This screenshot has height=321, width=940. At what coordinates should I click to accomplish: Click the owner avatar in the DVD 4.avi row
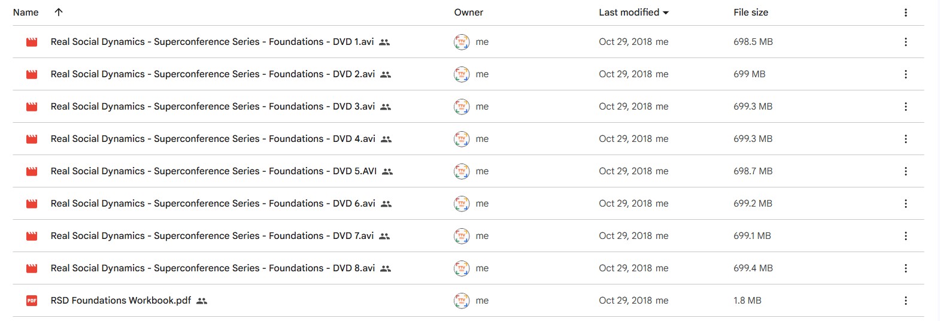click(x=462, y=139)
